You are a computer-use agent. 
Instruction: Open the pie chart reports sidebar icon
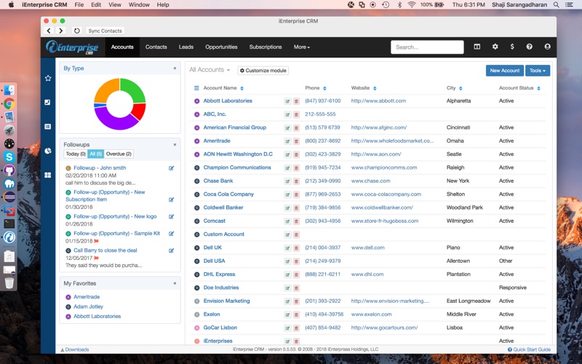point(48,151)
